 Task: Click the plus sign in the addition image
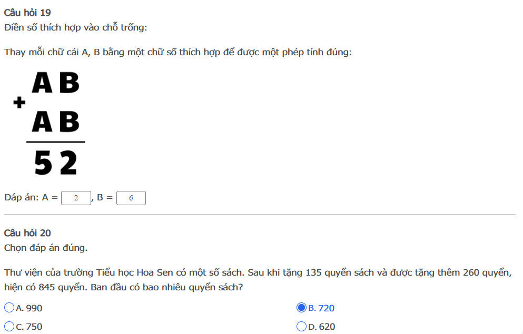pyautogui.click(x=19, y=102)
